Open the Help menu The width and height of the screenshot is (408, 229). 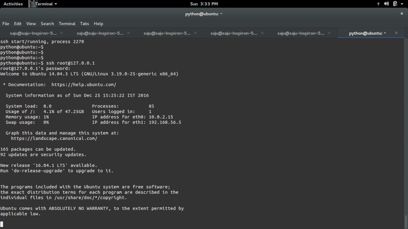[98, 24]
